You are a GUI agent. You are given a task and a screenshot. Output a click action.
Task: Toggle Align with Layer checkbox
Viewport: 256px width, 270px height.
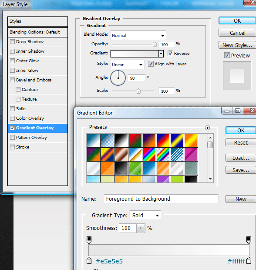point(151,64)
